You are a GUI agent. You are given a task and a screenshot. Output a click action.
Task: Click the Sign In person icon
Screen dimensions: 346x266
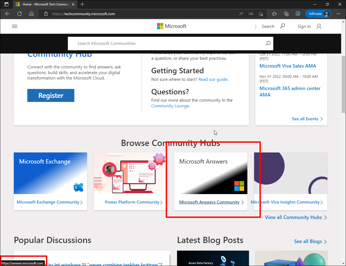tap(319, 26)
